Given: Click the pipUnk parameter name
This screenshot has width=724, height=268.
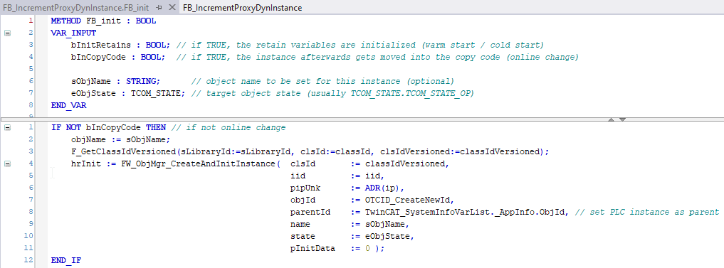Looking at the screenshot, I should pos(305,188).
